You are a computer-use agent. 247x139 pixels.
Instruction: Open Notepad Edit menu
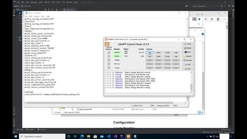(x=31, y=16)
